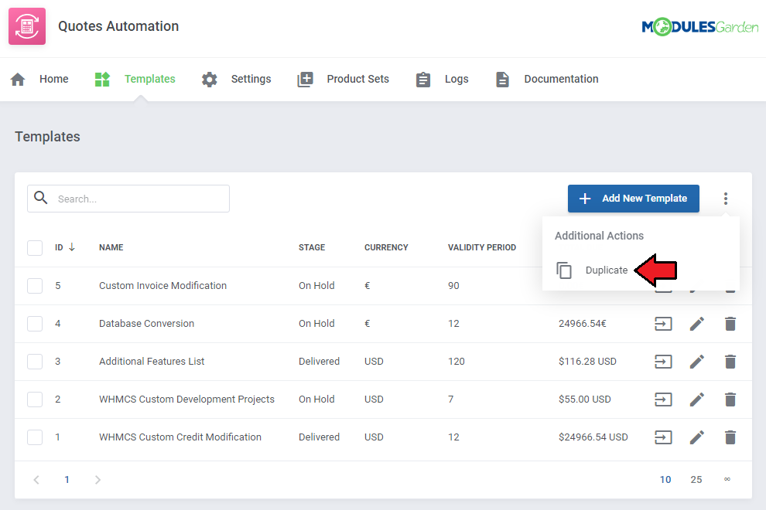Edit the Additional Features List template
Image resolution: width=766 pixels, height=510 pixels.
(696, 362)
